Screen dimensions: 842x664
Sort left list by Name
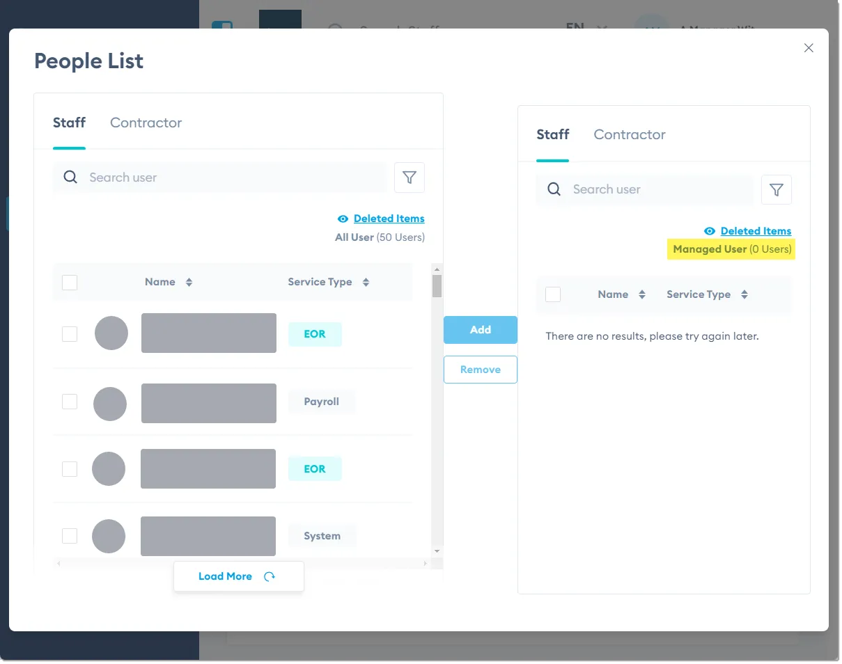[x=189, y=283]
